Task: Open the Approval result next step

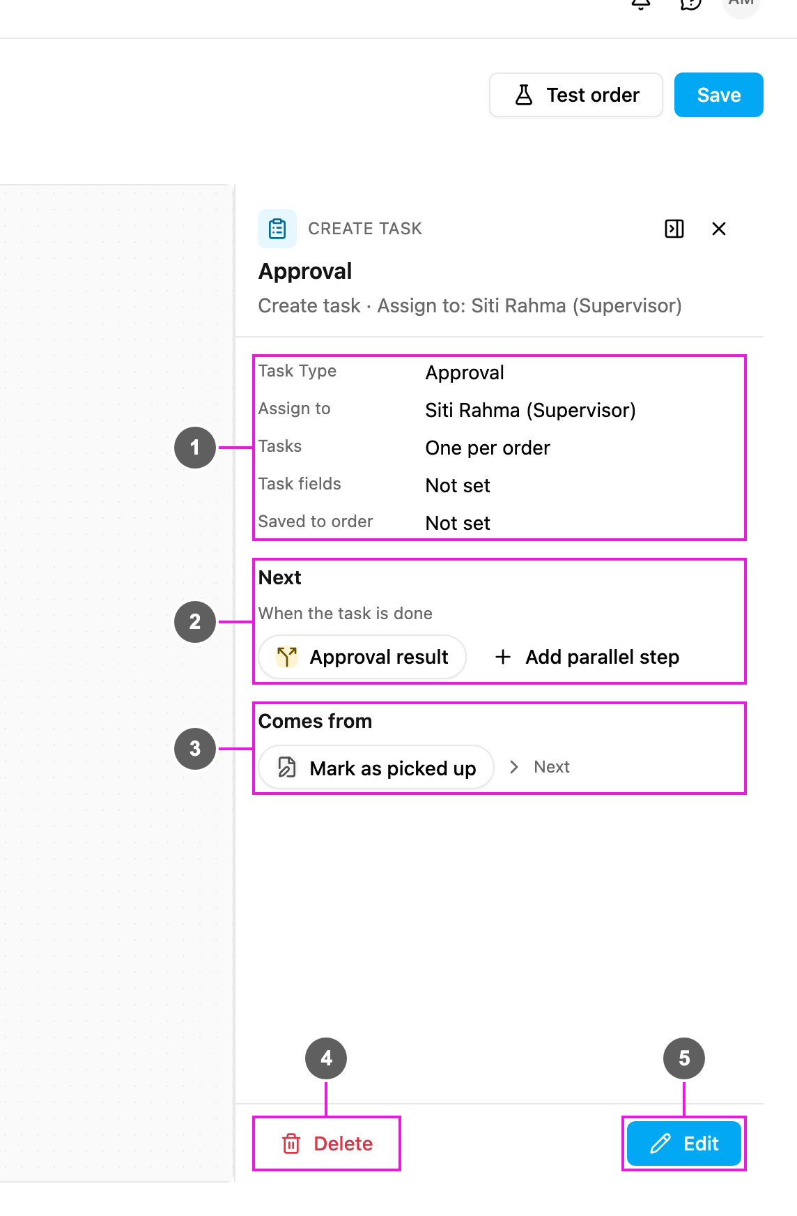Action: click(362, 657)
